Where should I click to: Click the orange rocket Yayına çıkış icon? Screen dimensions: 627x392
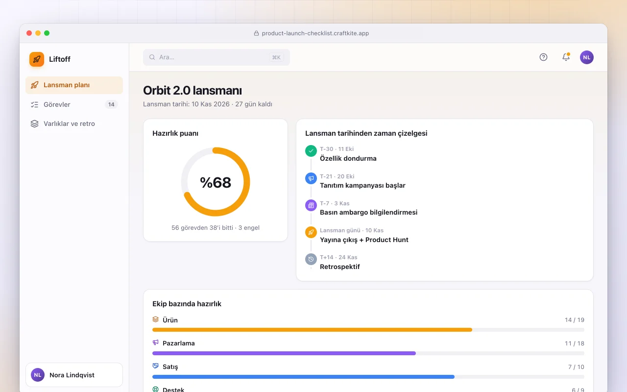point(311,232)
